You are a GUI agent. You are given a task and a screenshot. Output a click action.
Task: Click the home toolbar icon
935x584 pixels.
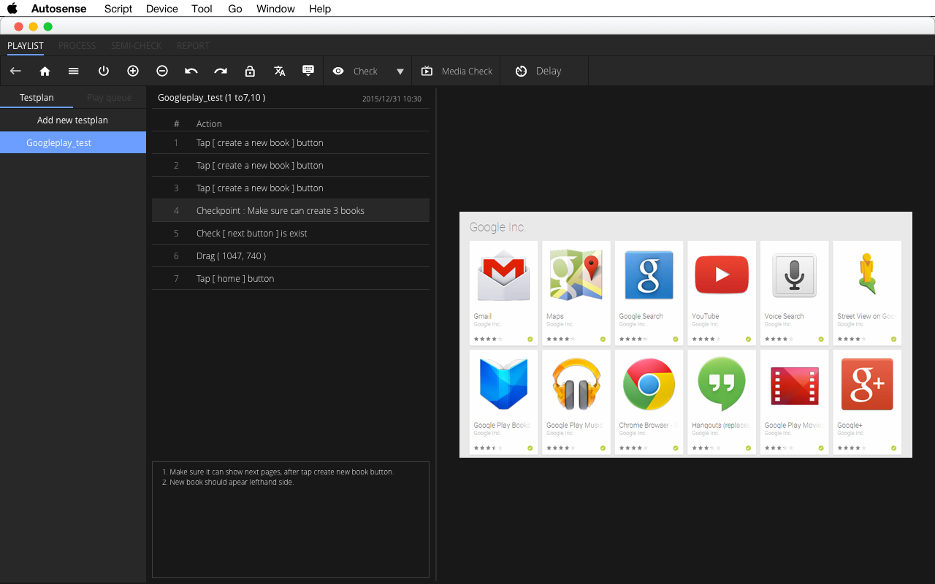(x=45, y=71)
